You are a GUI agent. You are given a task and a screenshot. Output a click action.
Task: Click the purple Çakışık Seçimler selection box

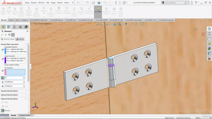click(x=15, y=60)
